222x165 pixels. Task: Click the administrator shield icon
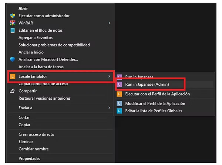12,16
